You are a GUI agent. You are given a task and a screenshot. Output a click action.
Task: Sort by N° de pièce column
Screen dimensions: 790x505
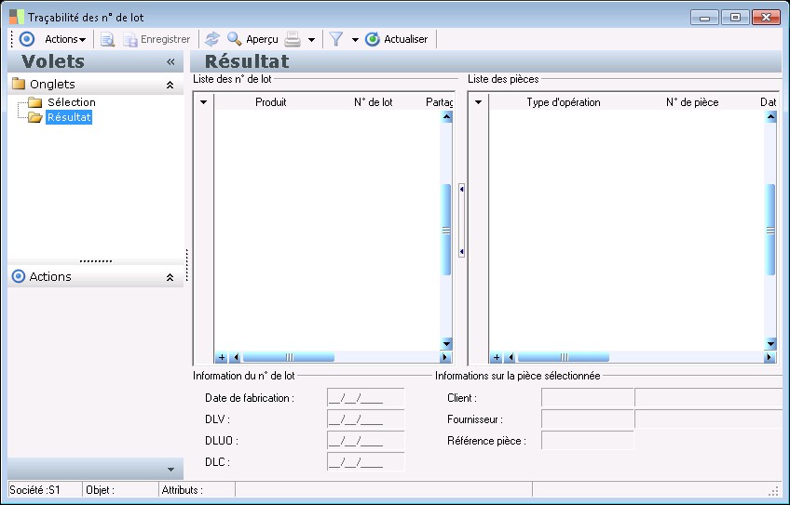tap(692, 102)
